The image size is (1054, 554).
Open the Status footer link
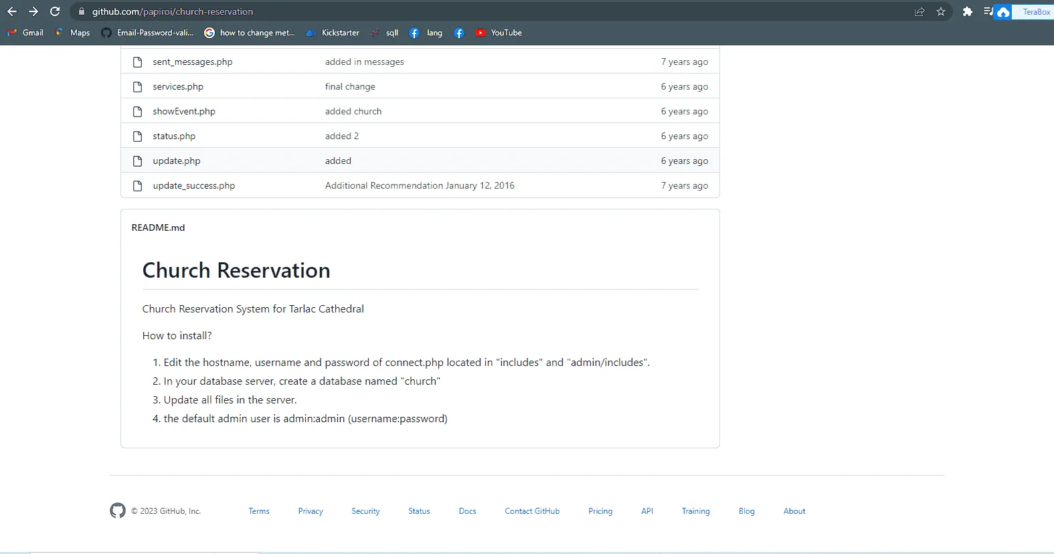click(x=419, y=511)
